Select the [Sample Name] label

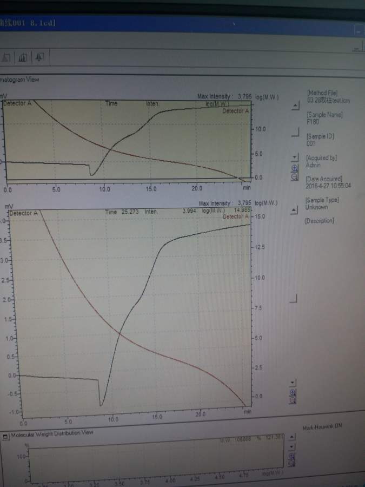(324, 115)
